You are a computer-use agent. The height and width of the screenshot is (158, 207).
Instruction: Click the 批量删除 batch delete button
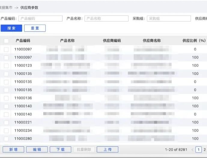click(84, 150)
